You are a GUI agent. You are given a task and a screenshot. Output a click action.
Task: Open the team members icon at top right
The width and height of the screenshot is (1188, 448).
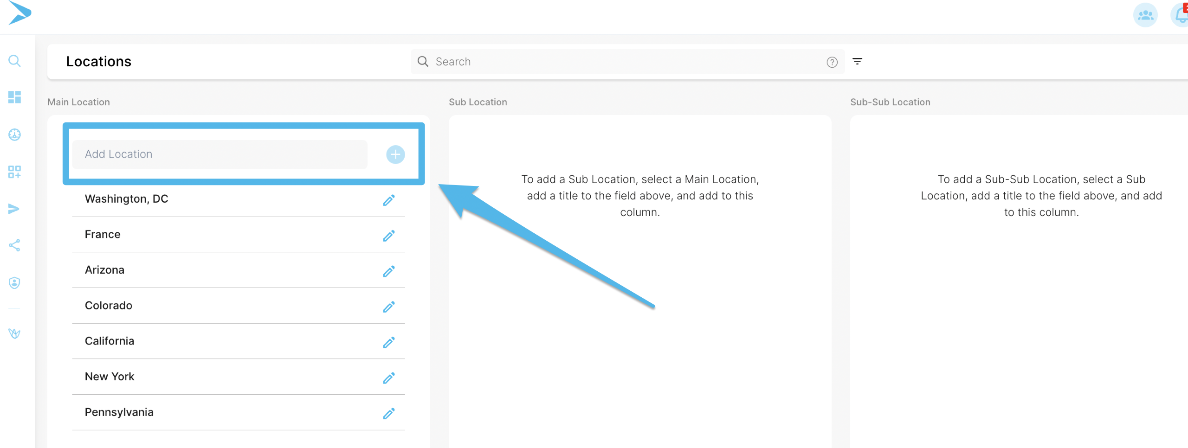[1145, 15]
